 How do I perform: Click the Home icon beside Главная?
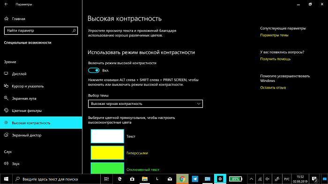[6, 19]
